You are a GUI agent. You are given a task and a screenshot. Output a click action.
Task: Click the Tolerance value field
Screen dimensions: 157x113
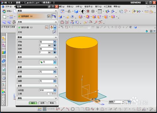pyautogui.click(x=51, y=94)
